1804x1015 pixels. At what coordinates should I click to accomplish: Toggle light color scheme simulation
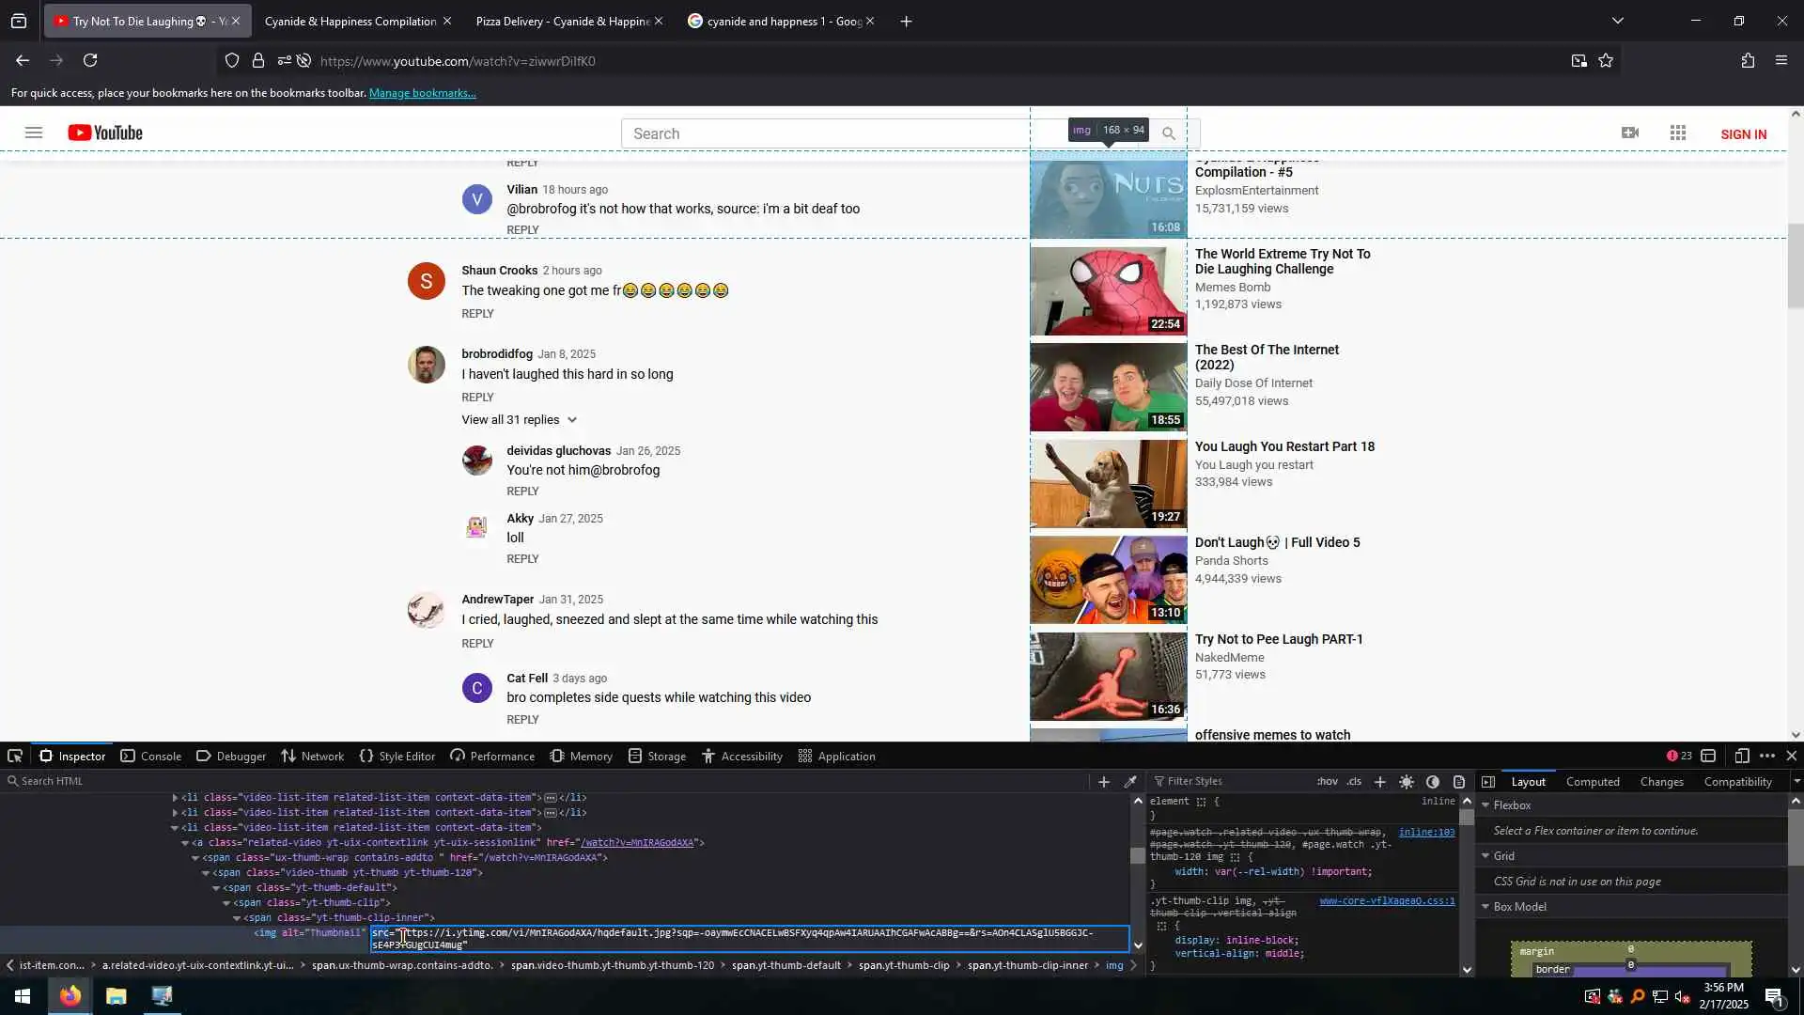[x=1407, y=781]
